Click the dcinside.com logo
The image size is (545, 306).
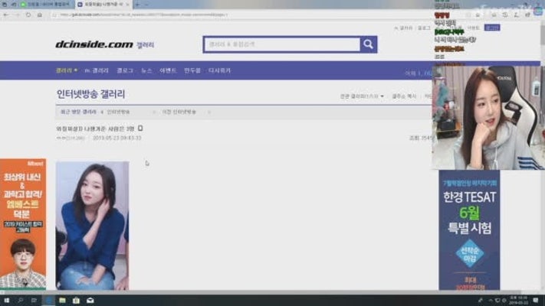[x=94, y=44]
